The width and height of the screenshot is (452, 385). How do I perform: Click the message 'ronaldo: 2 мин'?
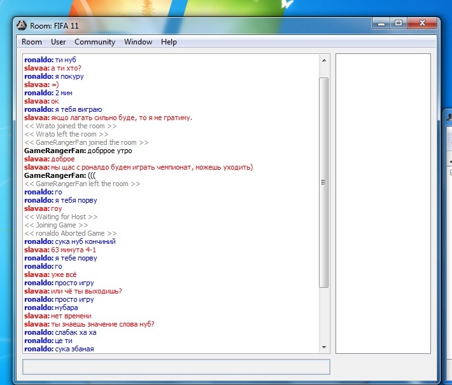point(48,93)
